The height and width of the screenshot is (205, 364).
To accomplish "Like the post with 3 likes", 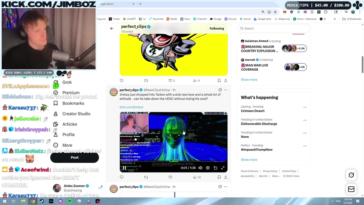I will click(x=171, y=81).
